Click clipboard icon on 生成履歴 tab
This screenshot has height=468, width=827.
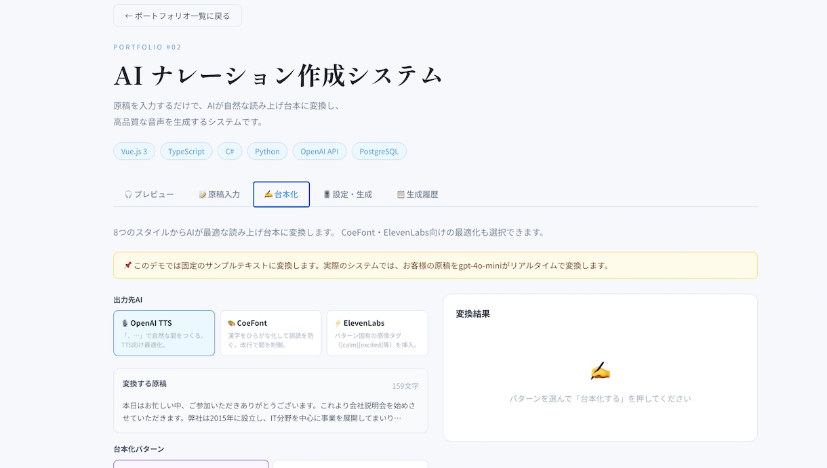point(401,194)
